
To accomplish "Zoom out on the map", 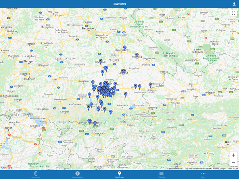I will tap(234, 162).
